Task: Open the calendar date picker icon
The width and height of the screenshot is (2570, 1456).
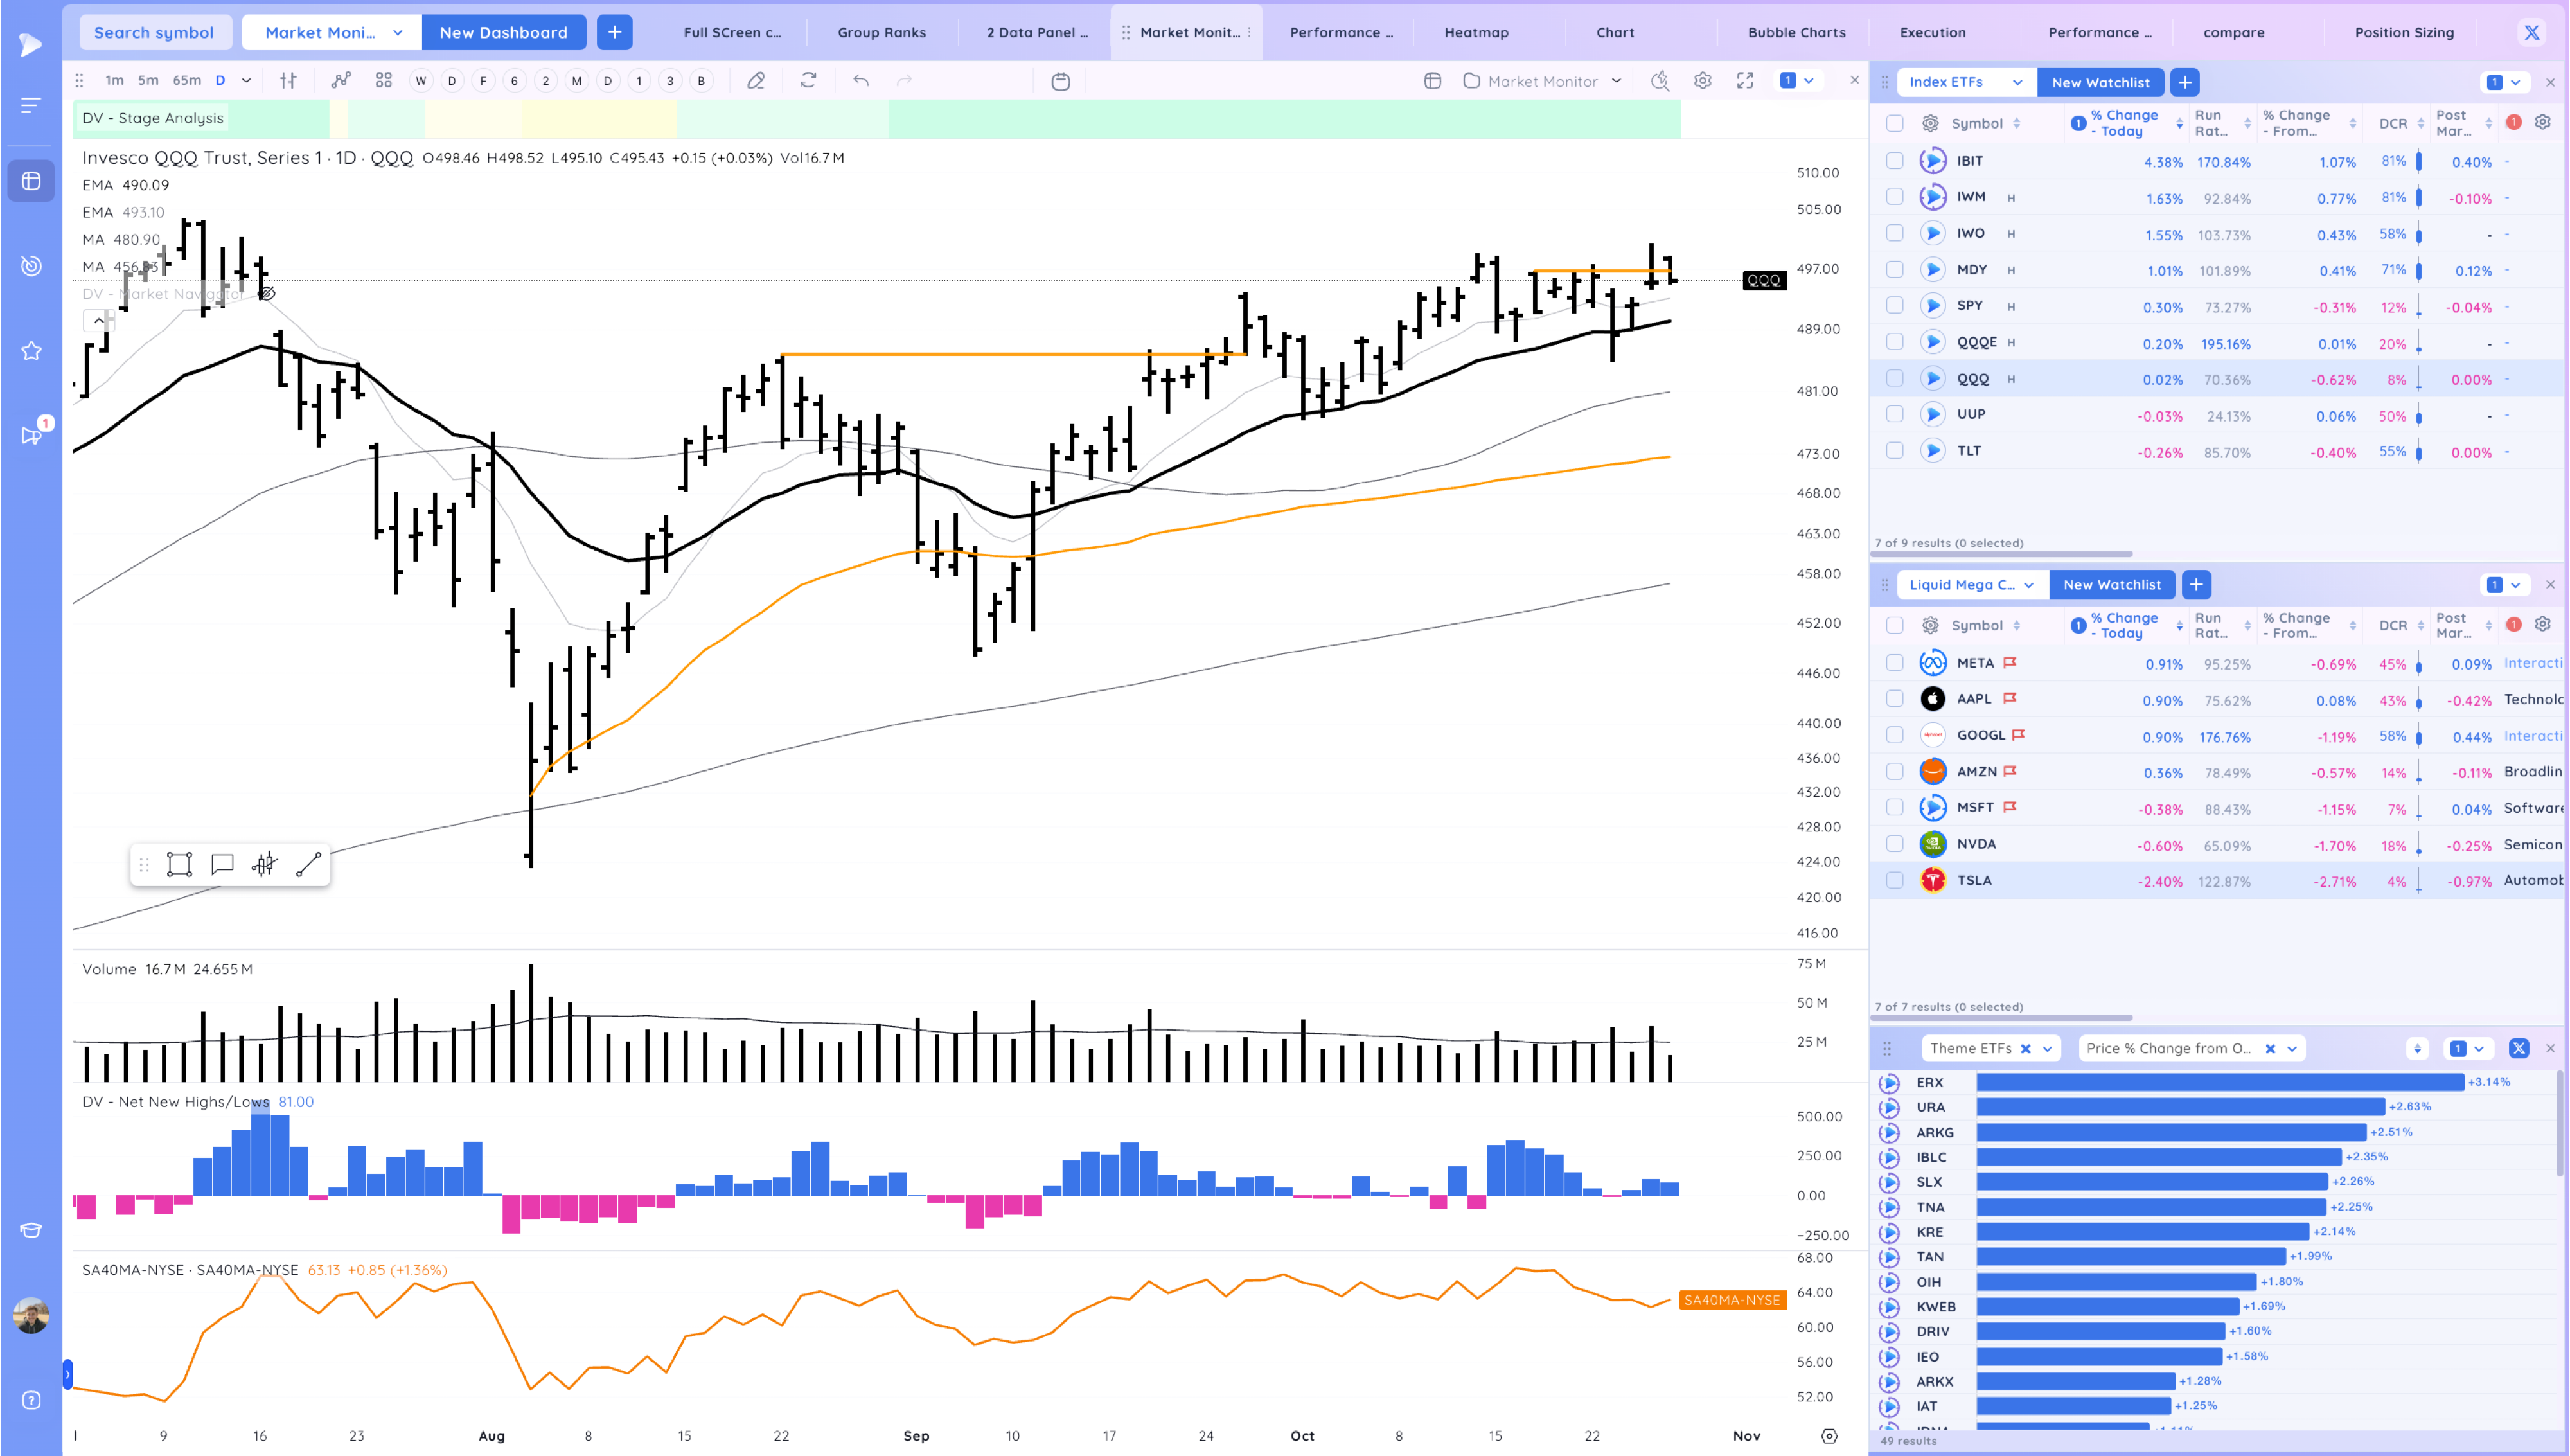Action: 1061,81
